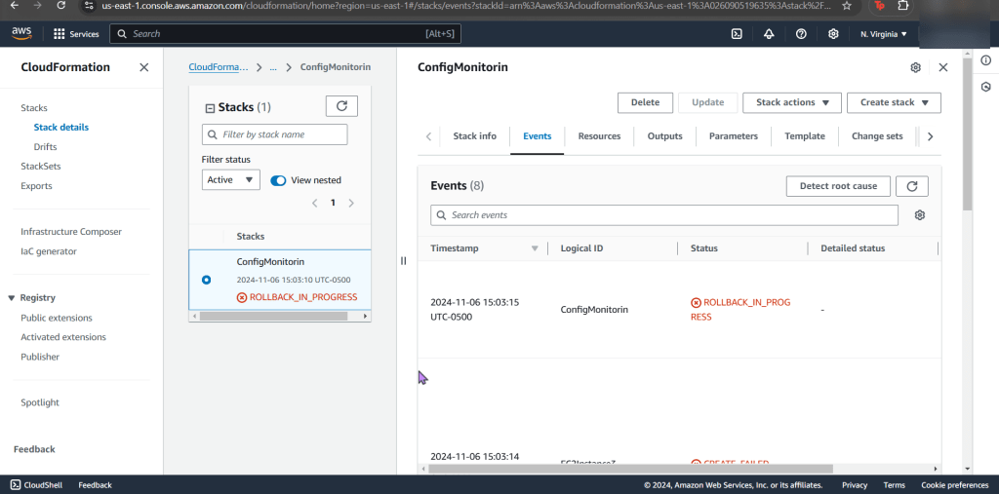The height and width of the screenshot is (494, 999).
Task: Refresh the Stacks list
Action: tap(341, 106)
